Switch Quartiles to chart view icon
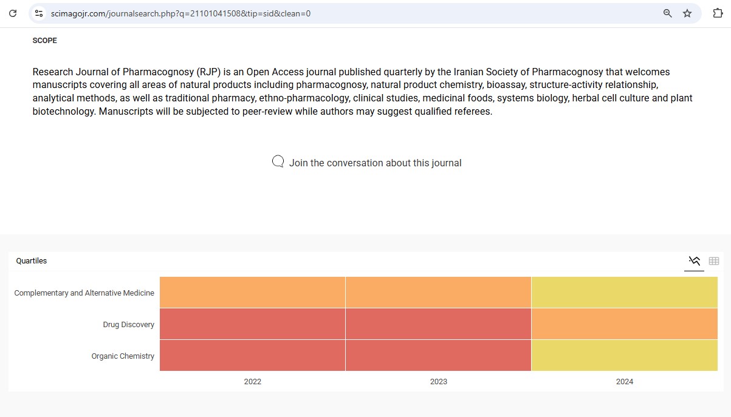Image resolution: width=731 pixels, height=417 pixels. (x=694, y=261)
